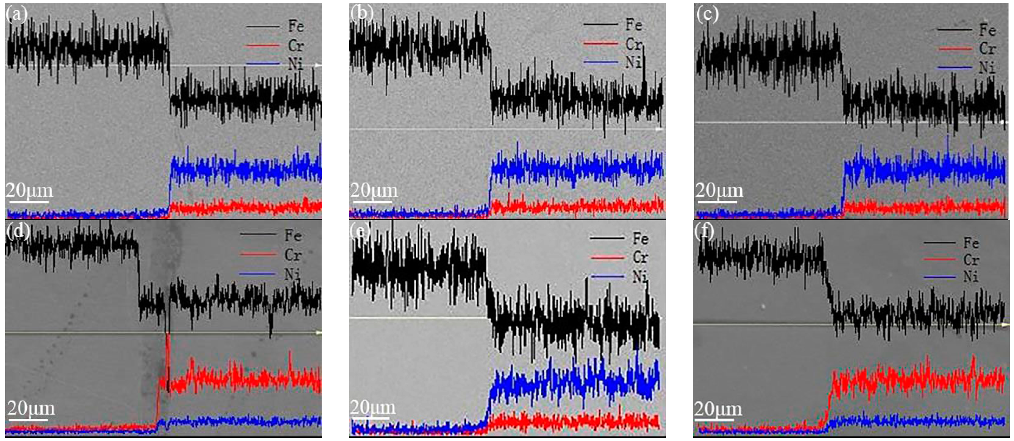Click the scan line arrowhead in panel (f)
1014x441 pixels.
coord(1005,325)
